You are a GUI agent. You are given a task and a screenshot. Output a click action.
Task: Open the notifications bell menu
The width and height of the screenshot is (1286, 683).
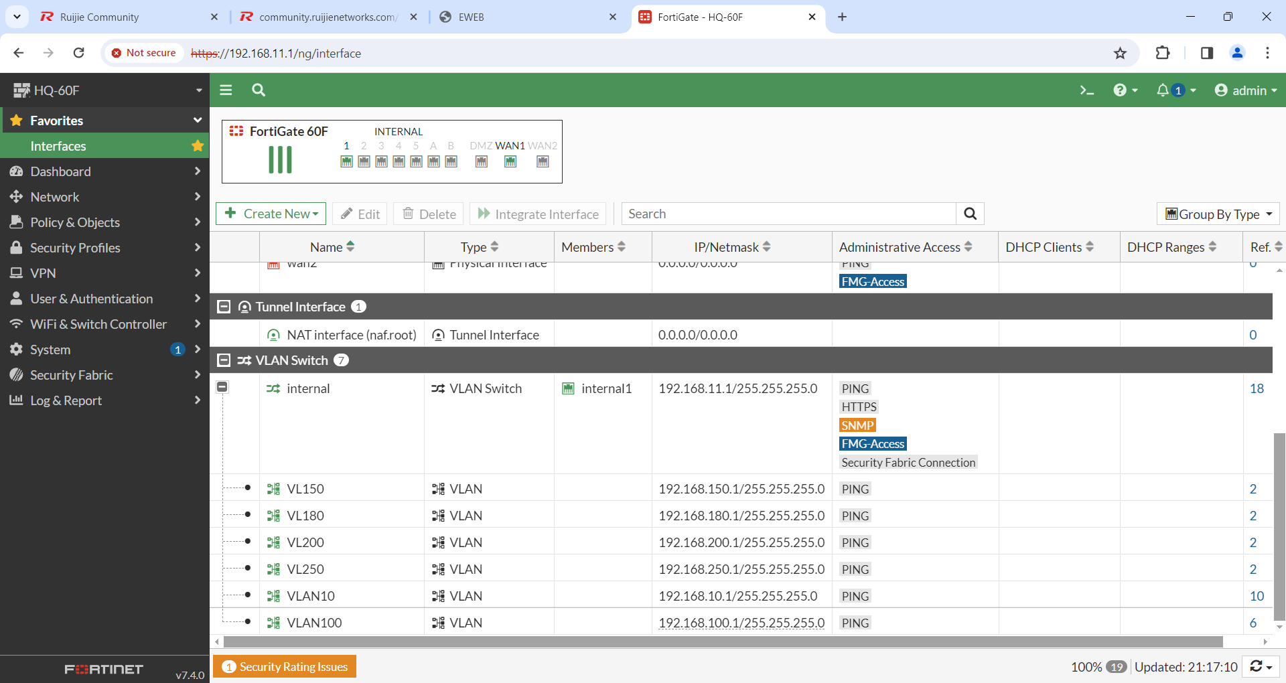tap(1175, 90)
